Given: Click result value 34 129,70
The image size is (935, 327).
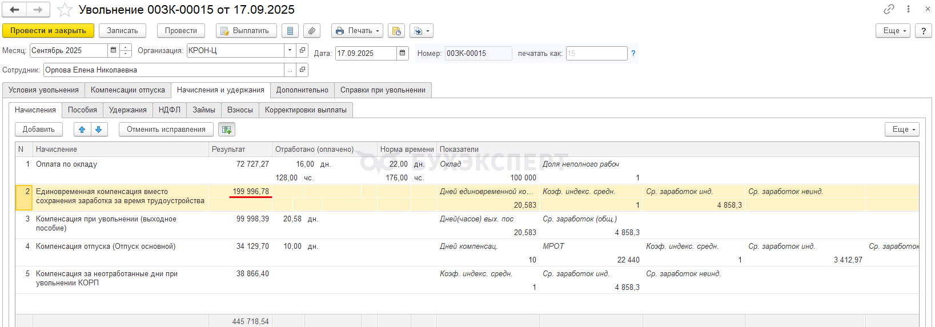Looking at the screenshot, I should (252, 246).
